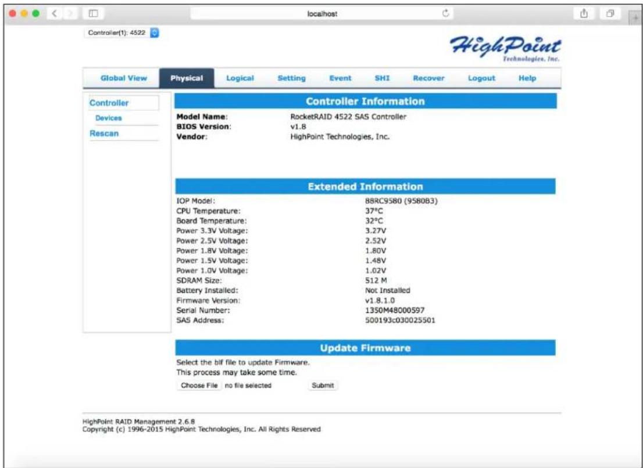Click the 'HighPoint RAID Management 2.6.8' footer text
Image resolution: width=643 pixels, height=468 pixels.
[x=138, y=422]
